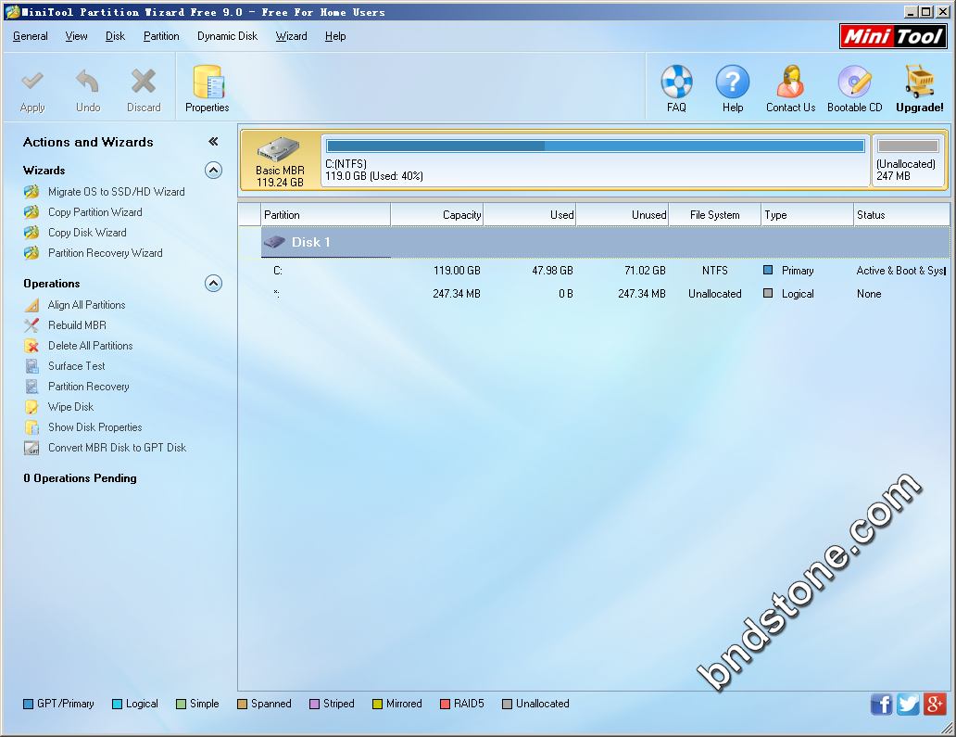This screenshot has width=956, height=737.
Task: Sort by the Capacity column header
Action: point(437,215)
